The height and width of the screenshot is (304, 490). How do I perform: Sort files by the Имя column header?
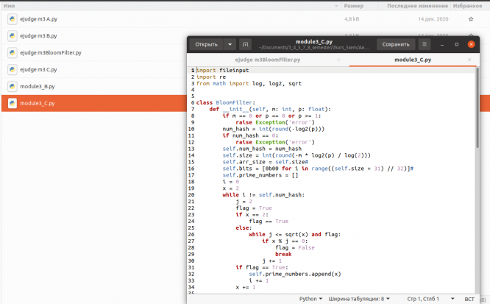tap(10, 5)
